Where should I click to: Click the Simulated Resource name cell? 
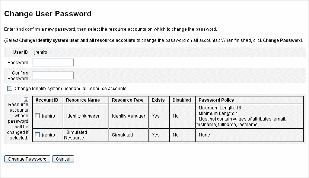86,135
